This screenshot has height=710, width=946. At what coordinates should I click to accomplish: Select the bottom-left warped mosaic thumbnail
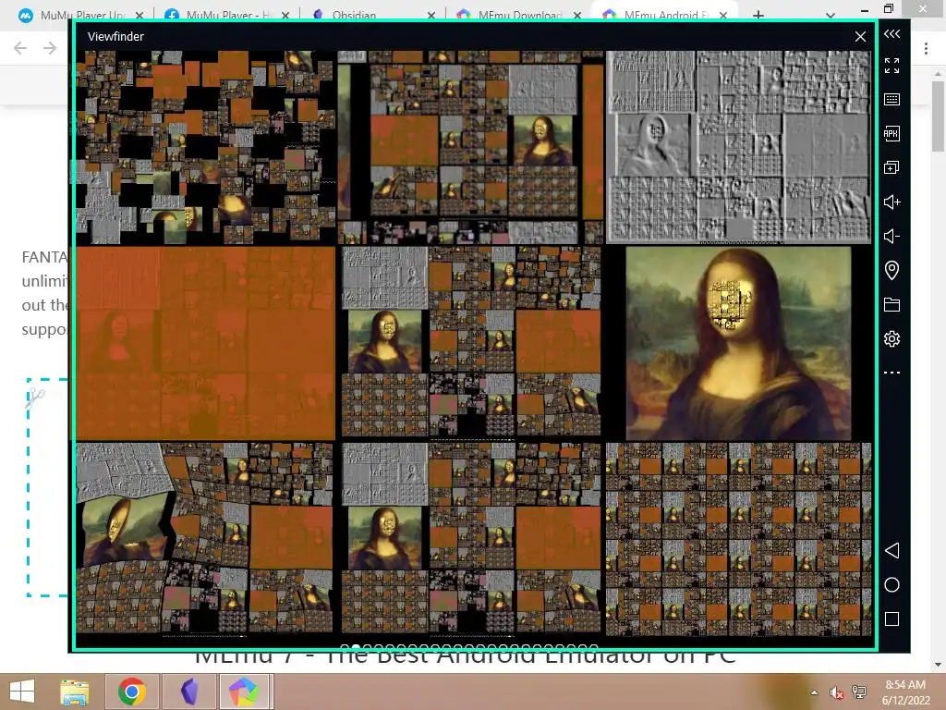pyautogui.click(x=204, y=539)
